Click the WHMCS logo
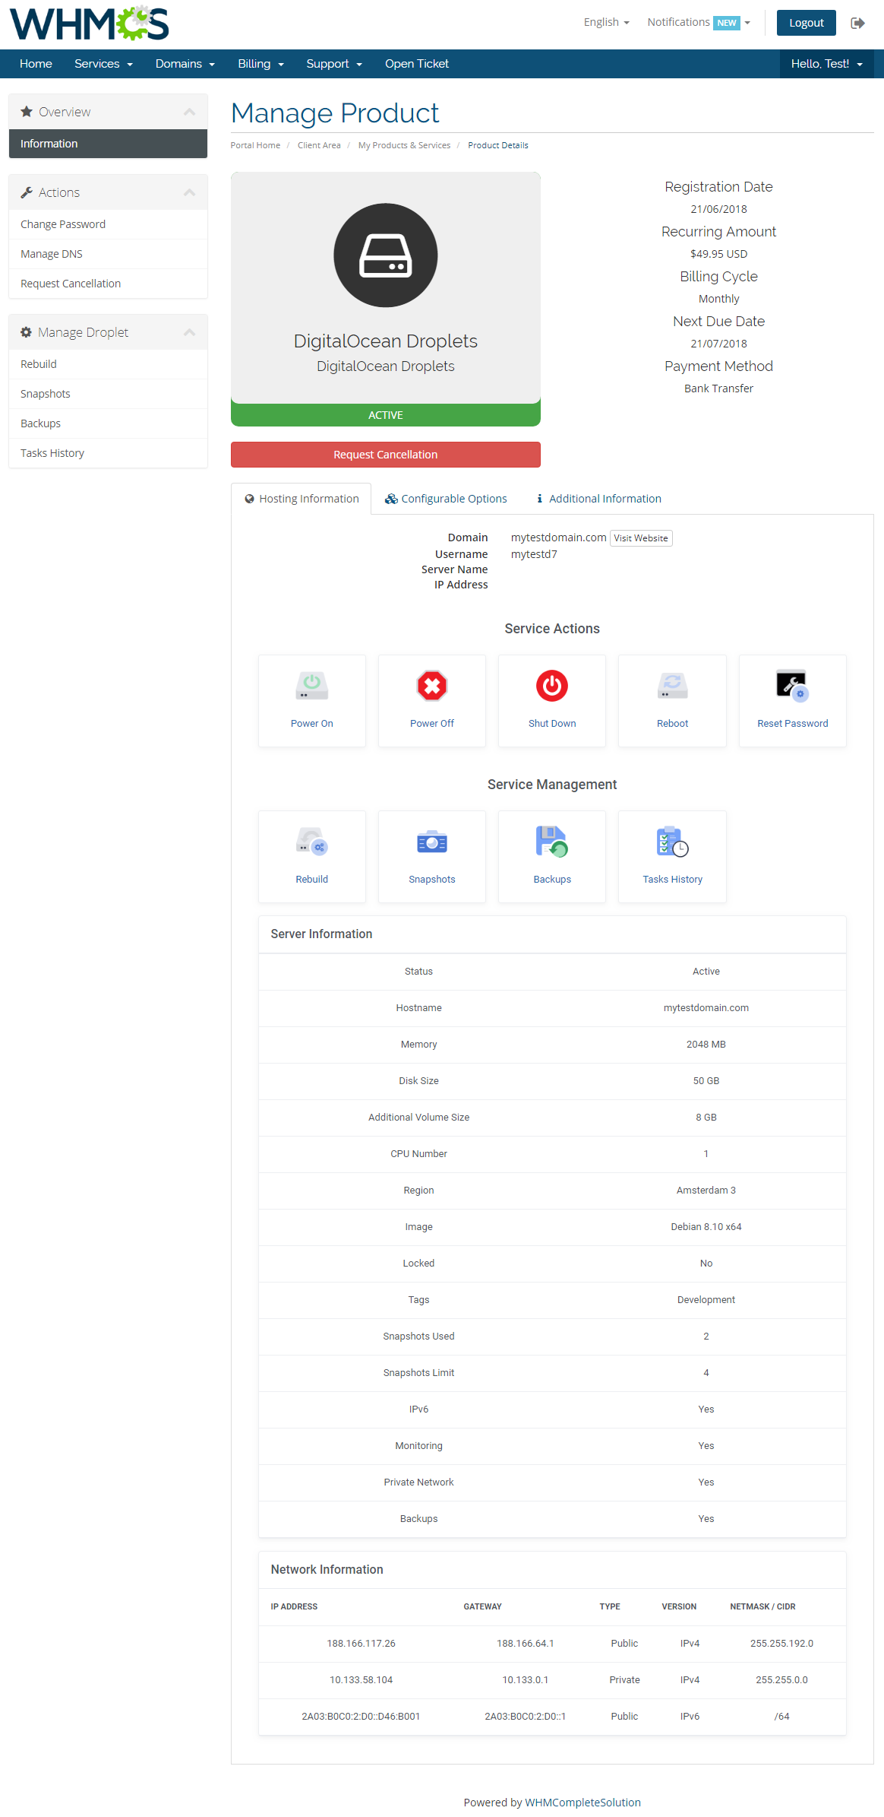884x1817 pixels. (x=89, y=24)
